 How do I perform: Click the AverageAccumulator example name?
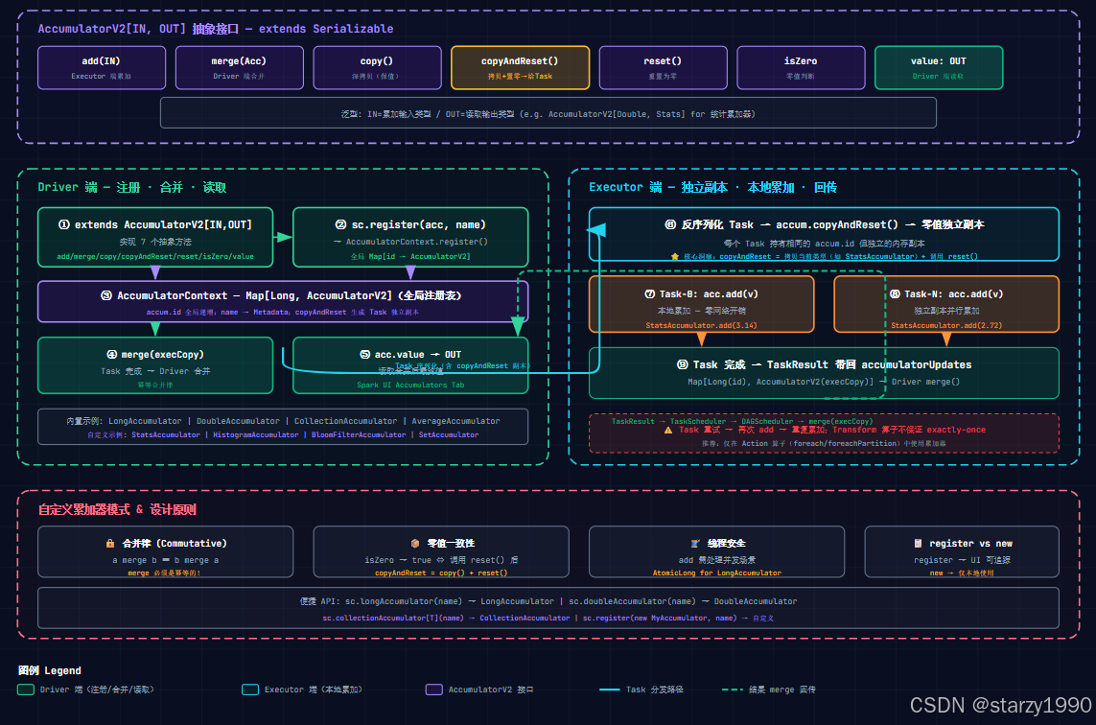pos(455,421)
